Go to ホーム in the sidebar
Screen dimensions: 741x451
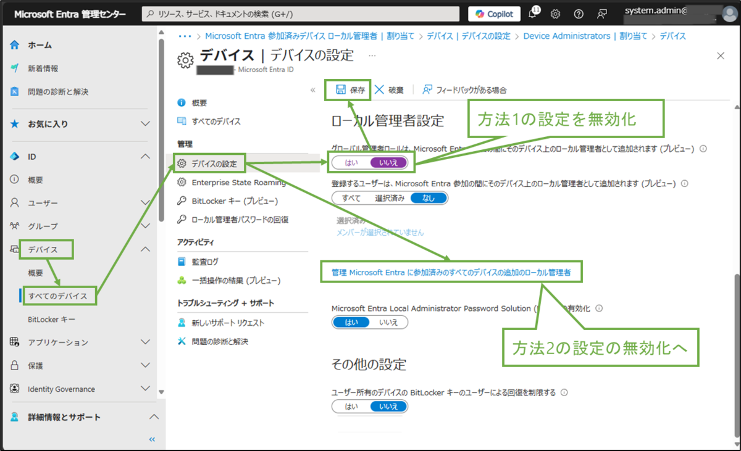pyautogui.click(x=40, y=45)
